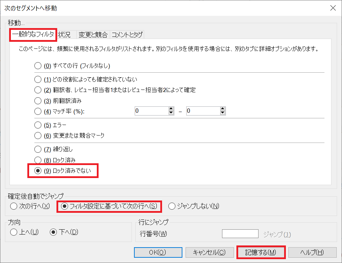Open the コメントとタグ tab
This screenshot has height=263, width=342.
point(127,34)
